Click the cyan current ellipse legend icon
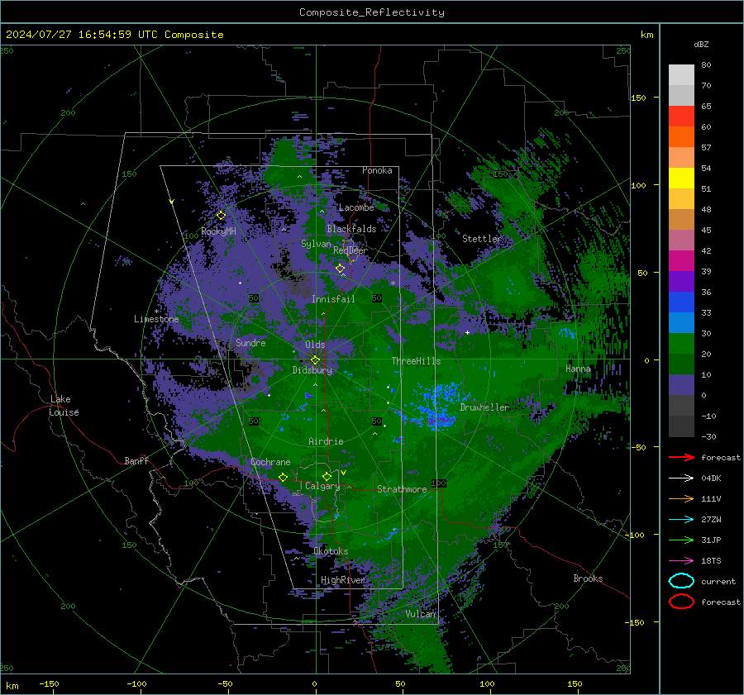The width and height of the screenshot is (744, 695). point(681,581)
